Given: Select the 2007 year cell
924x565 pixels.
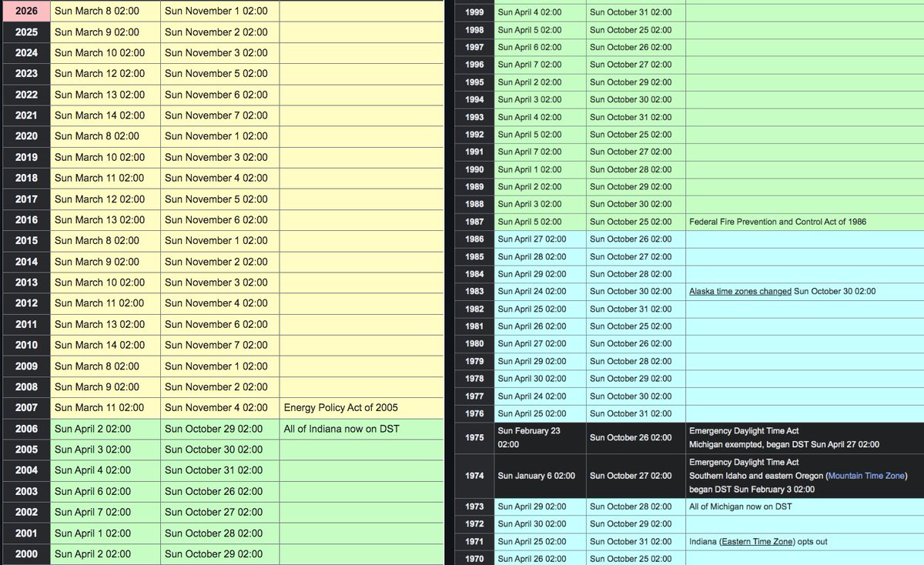Looking at the screenshot, I should pos(26,408).
